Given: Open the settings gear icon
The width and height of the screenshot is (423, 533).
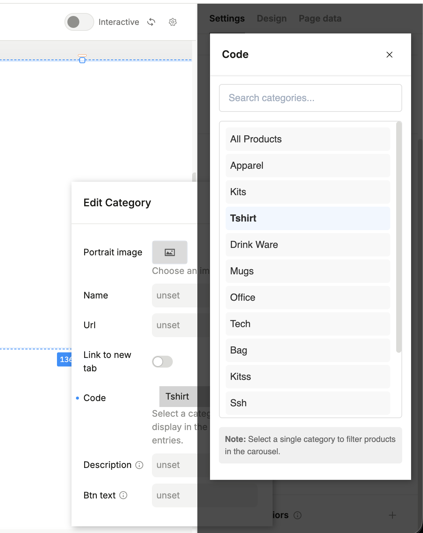Looking at the screenshot, I should [x=173, y=22].
